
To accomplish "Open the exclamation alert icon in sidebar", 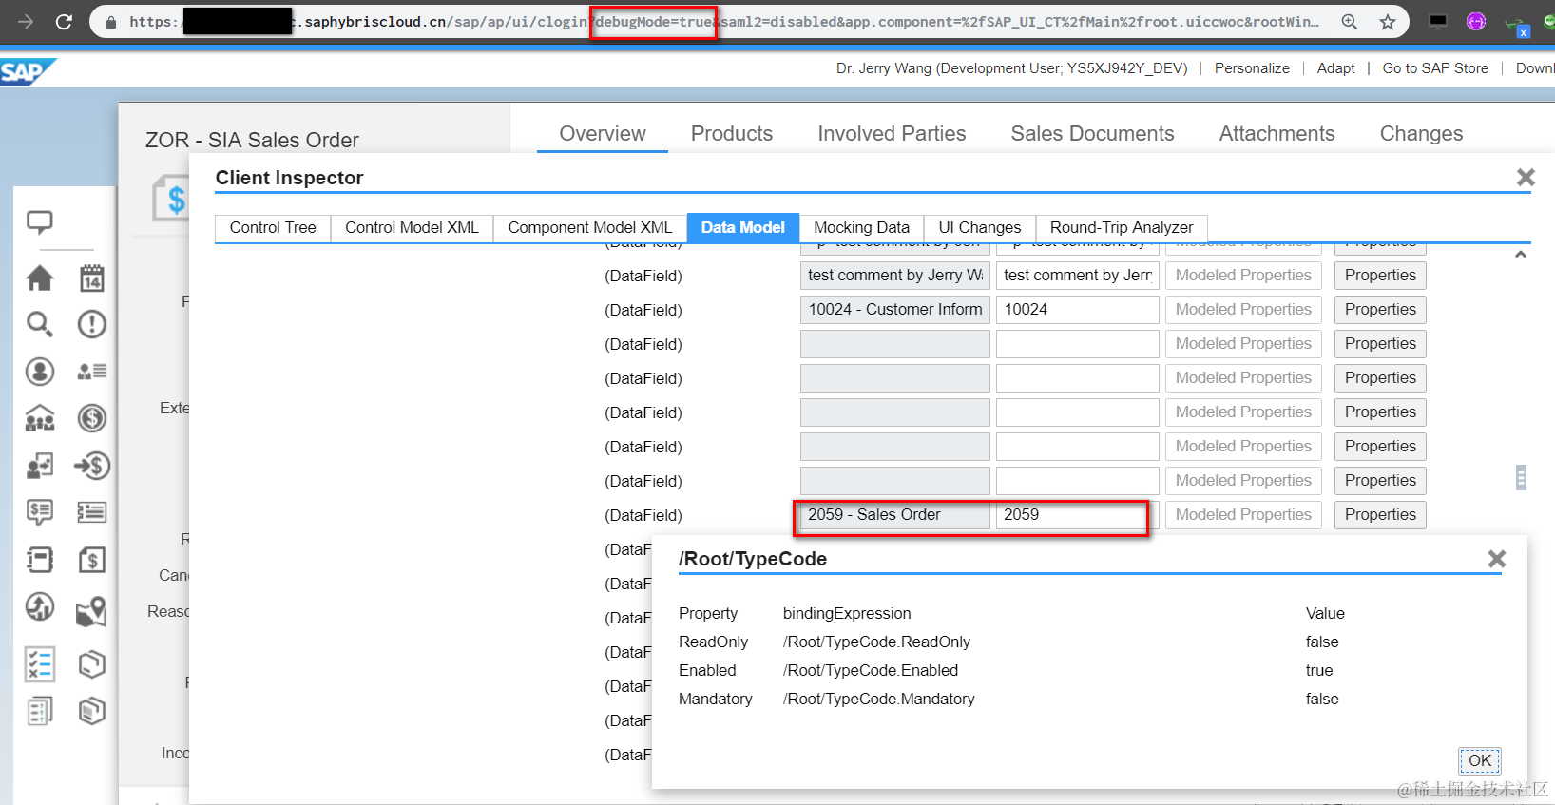I will (x=92, y=325).
